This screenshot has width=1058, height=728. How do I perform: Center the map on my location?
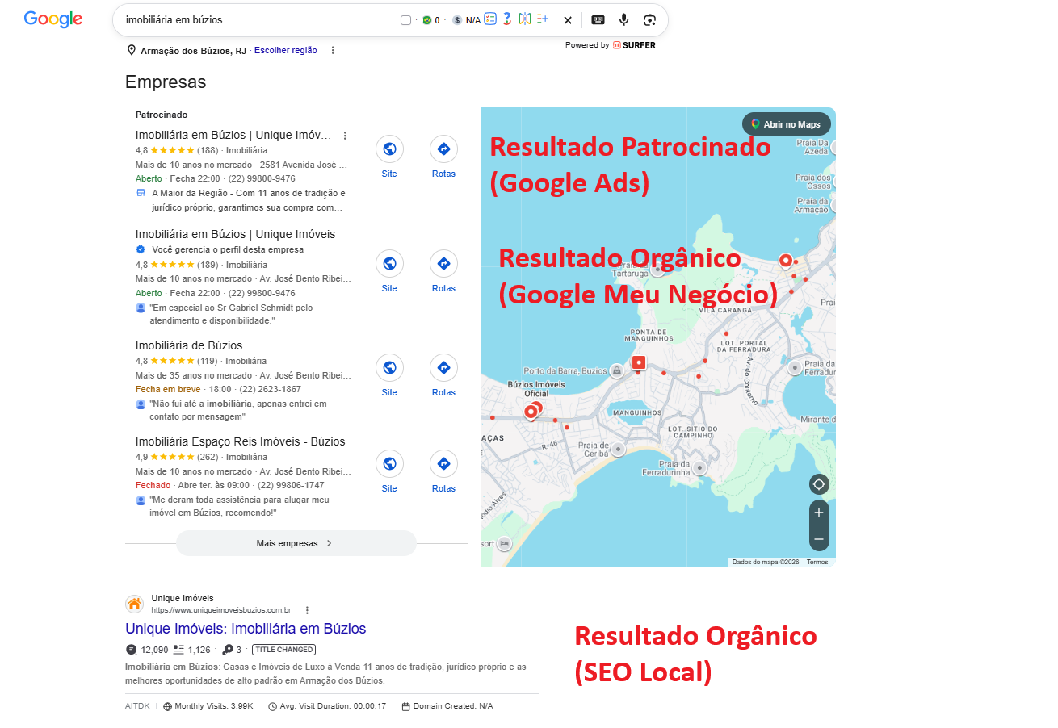point(819,484)
